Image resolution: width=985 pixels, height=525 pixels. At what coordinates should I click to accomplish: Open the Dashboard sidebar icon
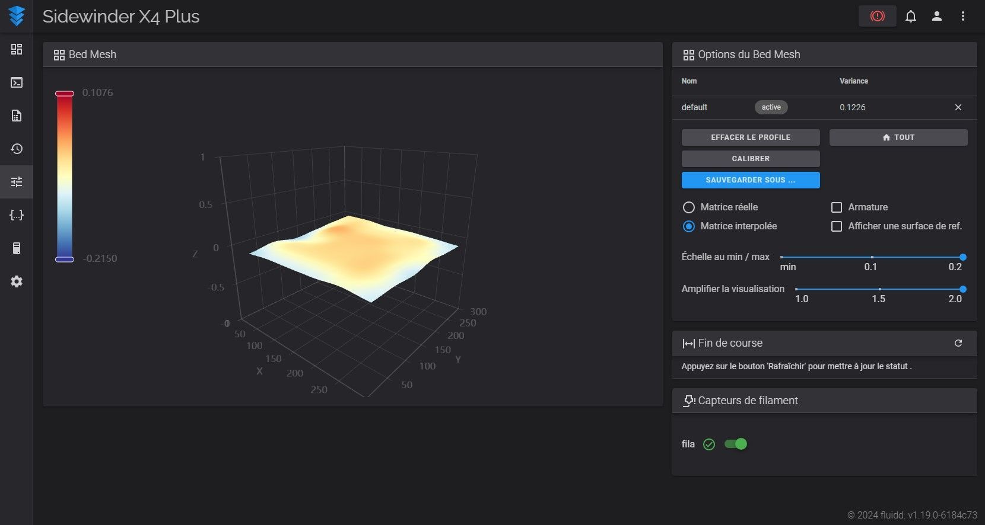(17, 49)
